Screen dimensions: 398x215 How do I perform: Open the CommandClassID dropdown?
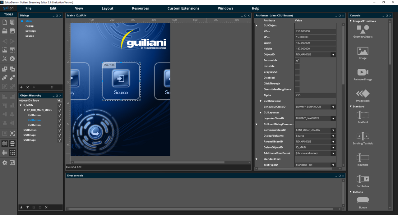pyautogui.click(x=333, y=130)
